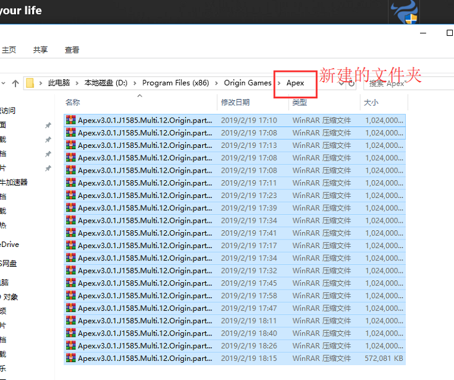The width and height of the screenshot is (454, 380).
Task: Focus the 搜索"Apex" search box
Action: (x=409, y=84)
